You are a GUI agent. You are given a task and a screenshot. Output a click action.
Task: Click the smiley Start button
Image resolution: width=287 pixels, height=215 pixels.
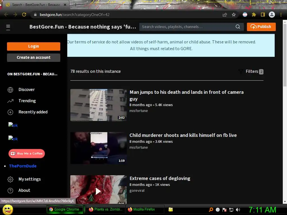(8, 210)
